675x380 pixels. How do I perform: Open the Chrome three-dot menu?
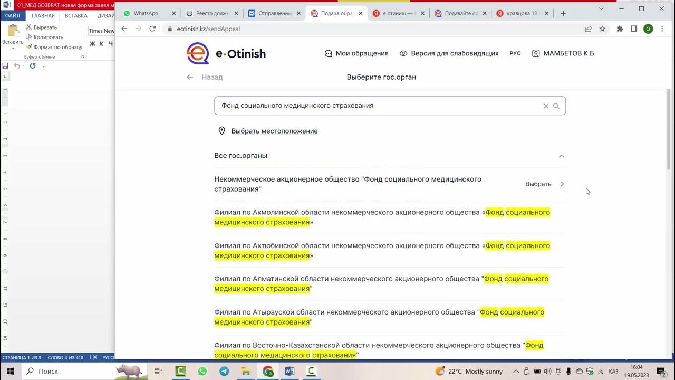[662, 29]
